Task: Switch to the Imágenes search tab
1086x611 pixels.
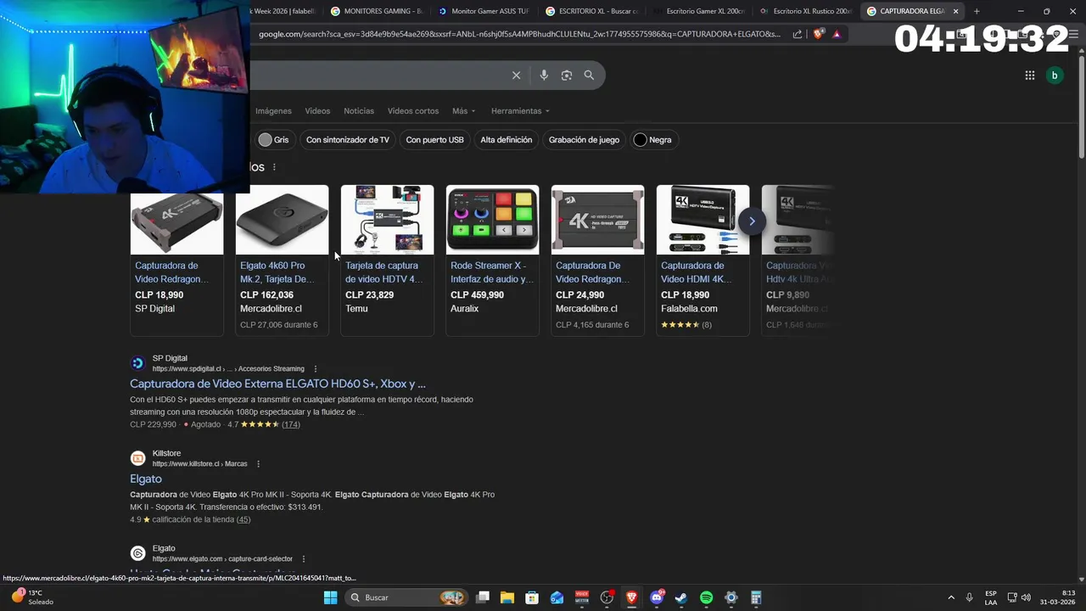Action: point(273,111)
